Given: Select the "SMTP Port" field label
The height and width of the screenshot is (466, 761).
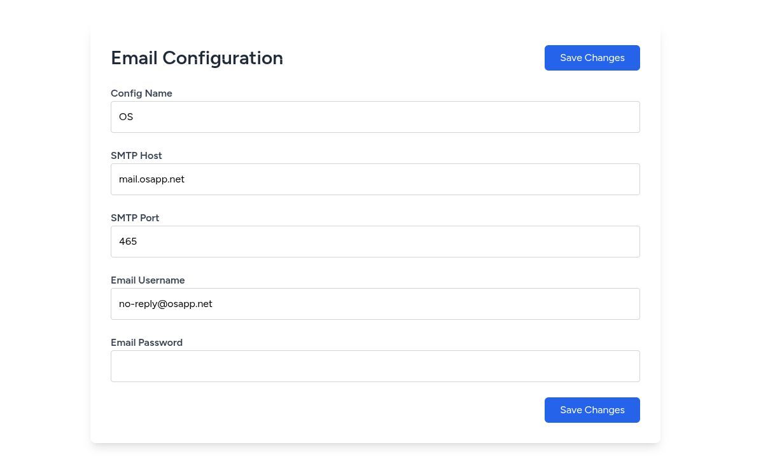Looking at the screenshot, I should pyautogui.click(x=135, y=218).
